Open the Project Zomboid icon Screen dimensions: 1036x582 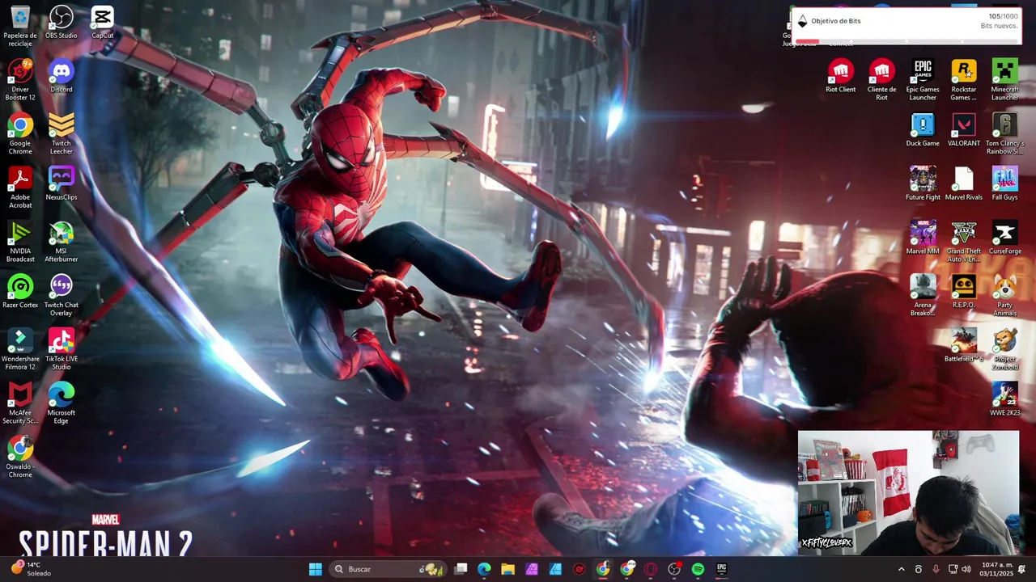pyautogui.click(x=1004, y=349)
